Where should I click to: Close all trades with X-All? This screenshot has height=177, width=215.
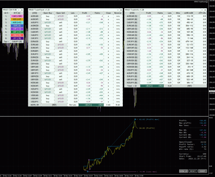click(108, 105)
